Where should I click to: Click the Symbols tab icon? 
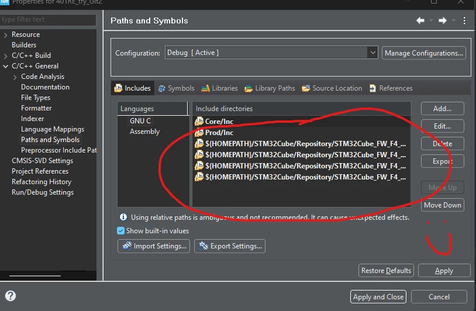pyautogui.click(x=161, y=88)
